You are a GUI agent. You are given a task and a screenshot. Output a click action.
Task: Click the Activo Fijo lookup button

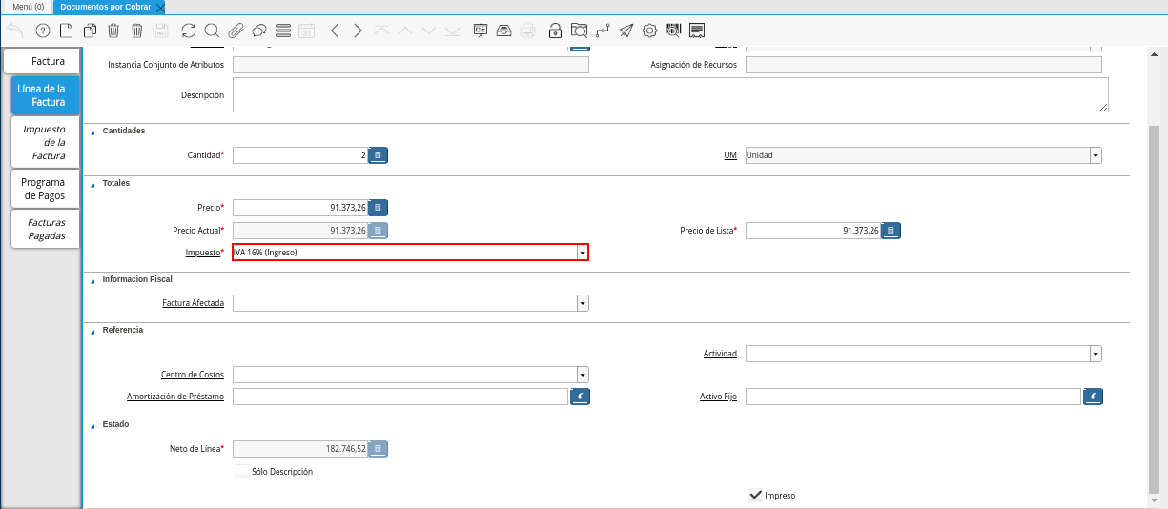tap(1093, 397)
